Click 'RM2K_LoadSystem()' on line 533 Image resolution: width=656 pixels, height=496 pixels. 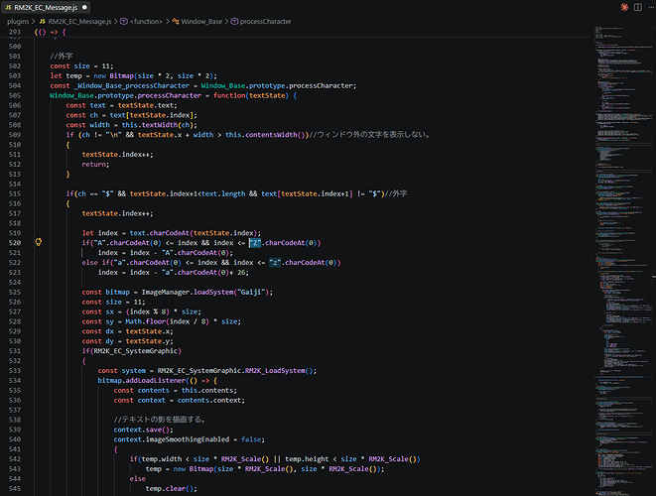point(279,371)
